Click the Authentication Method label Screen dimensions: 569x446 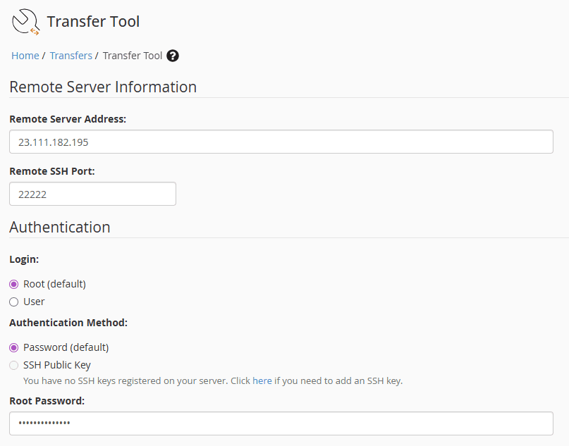tap(68, 323)
